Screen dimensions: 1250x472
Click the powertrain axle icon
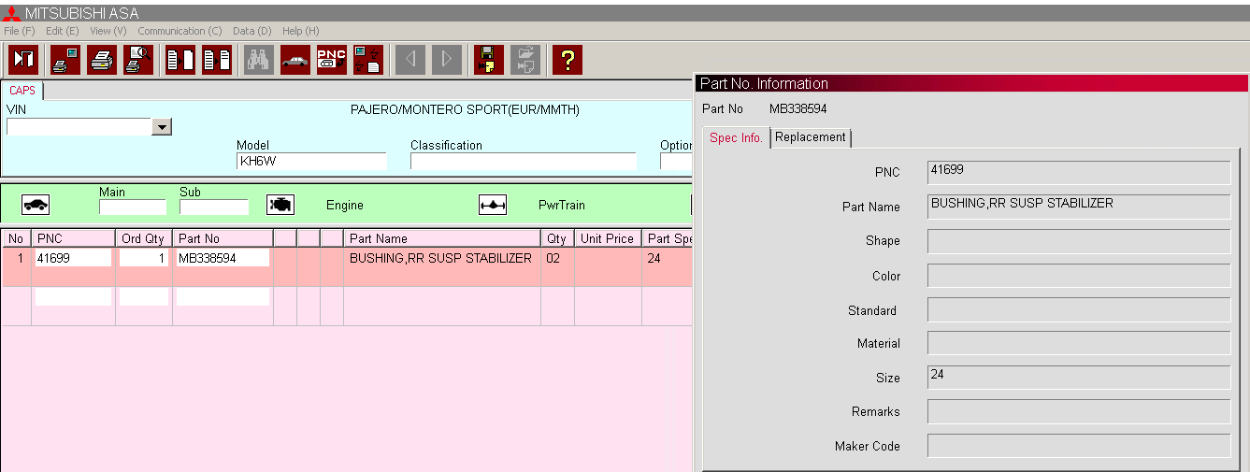pyautogui.click(x=493, y=205)
